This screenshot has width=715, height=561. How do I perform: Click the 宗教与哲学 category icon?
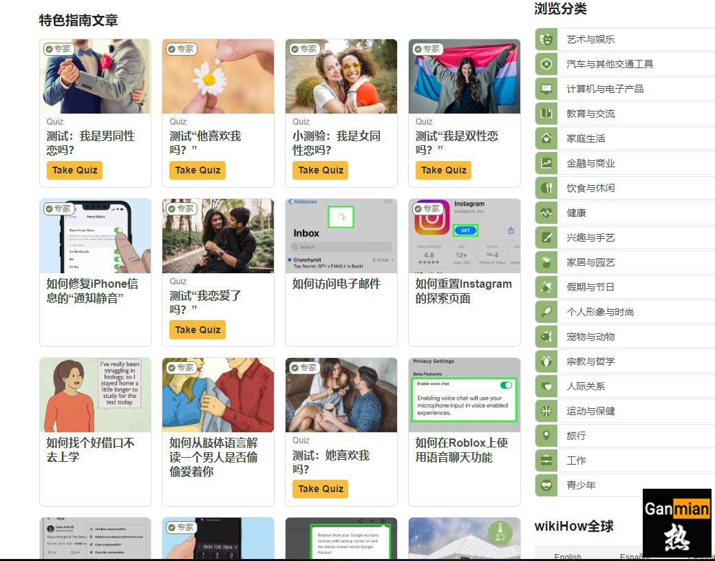(546, 361)
